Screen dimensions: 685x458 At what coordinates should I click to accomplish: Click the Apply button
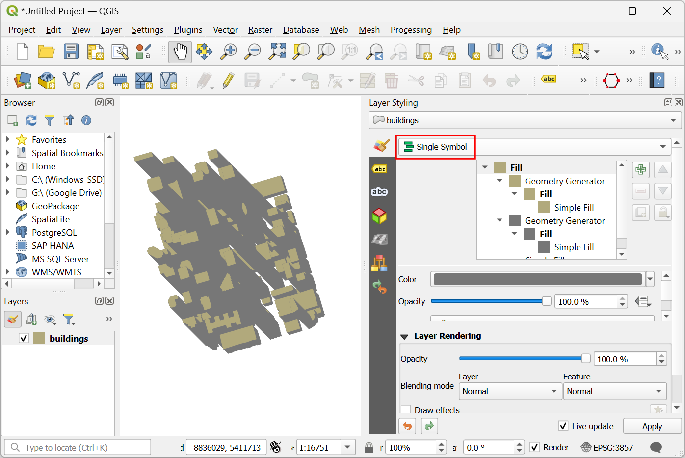(652, 426)
